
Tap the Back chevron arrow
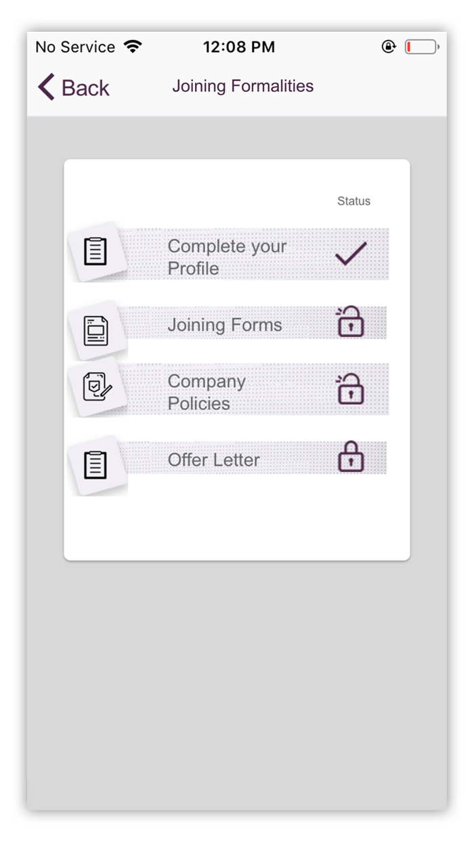click(47, 87)
